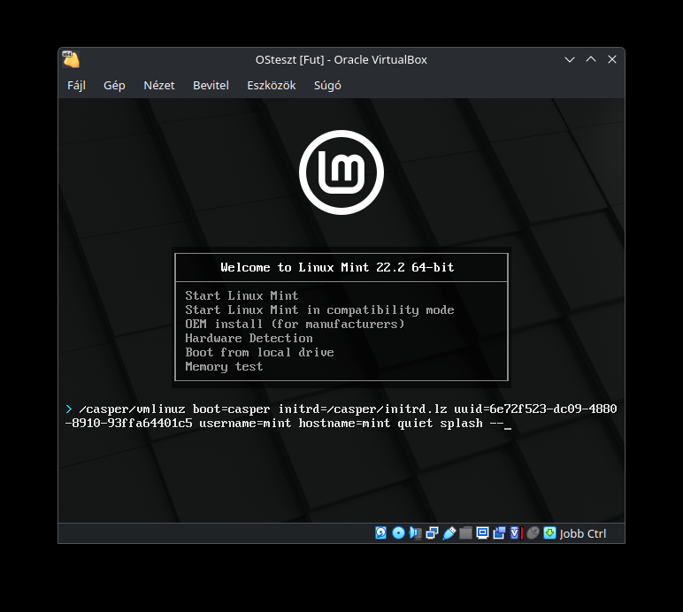This screenshot has width=683, height=612.
Task: Open the Gép menu
Action: [114, 85]
